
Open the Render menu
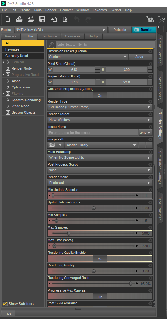51,10
